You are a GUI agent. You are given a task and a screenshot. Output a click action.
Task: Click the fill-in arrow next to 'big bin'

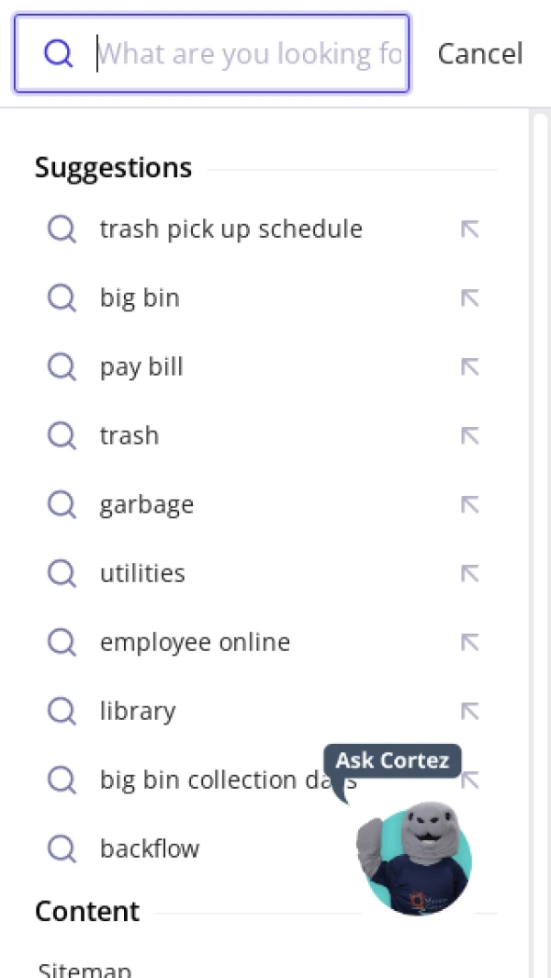click(470, 298)
